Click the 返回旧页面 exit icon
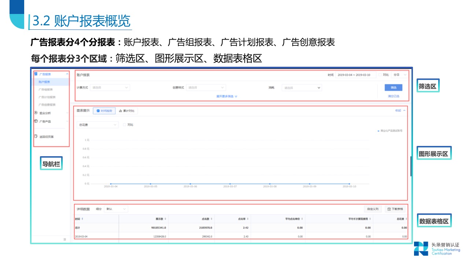469x264 pixels. [35, 136]
